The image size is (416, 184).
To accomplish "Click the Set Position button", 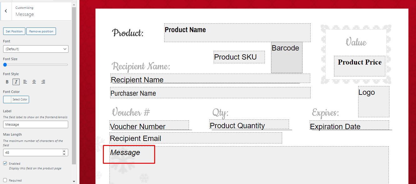I will [x=14, y=31].
